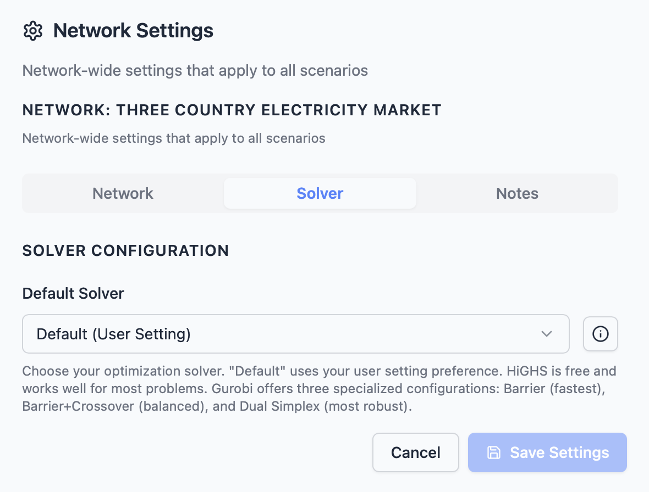649x492 pixels.
Task: Click the dropdown chevron arrow
Action: click(x=546, y=334)
